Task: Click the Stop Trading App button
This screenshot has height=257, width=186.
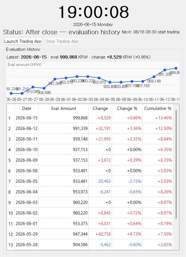Action: (62, 41)
